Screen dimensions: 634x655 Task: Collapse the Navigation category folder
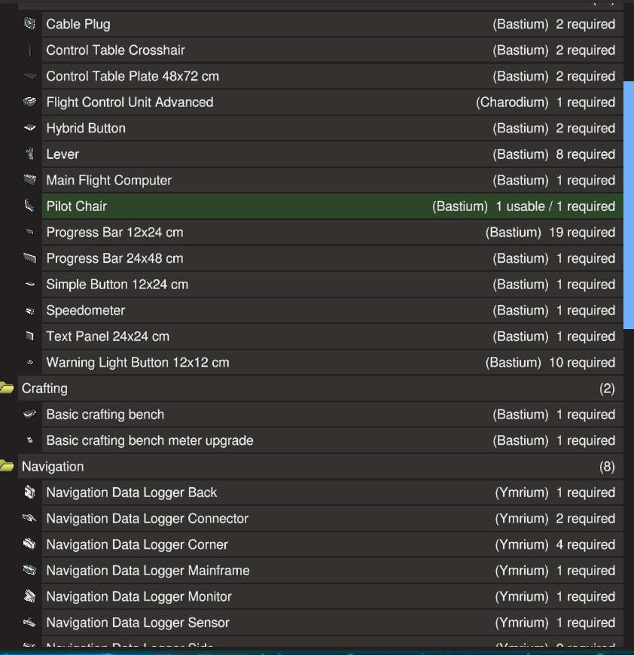coord(8,467)
